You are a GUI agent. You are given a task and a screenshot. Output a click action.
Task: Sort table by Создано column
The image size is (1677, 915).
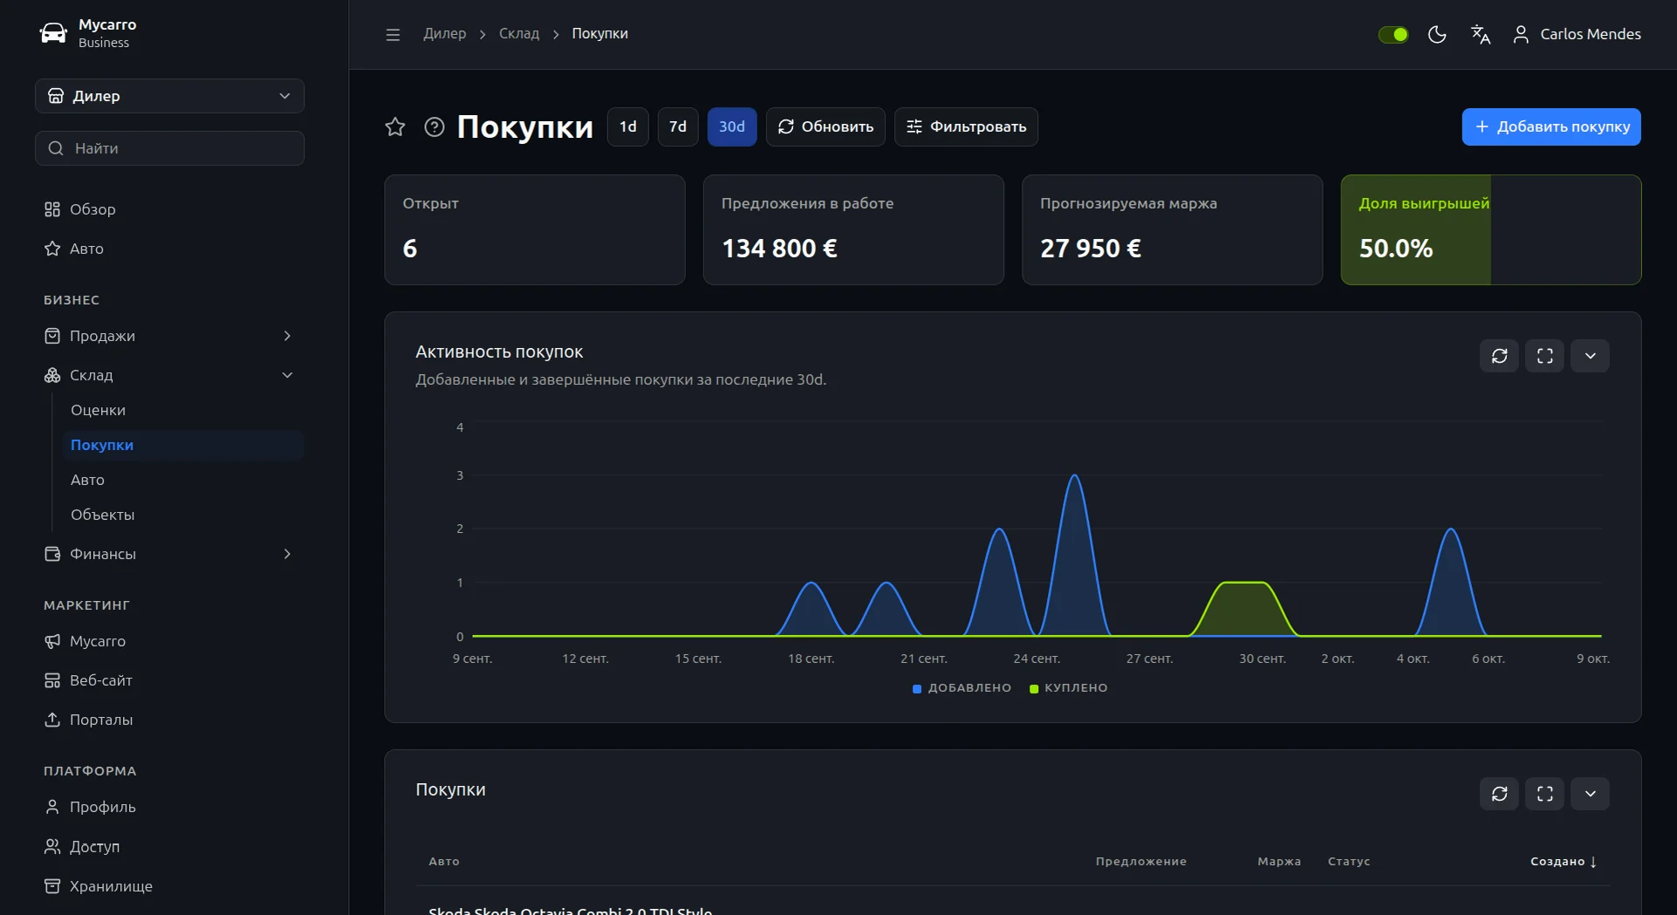click(x=1564, y=861)
